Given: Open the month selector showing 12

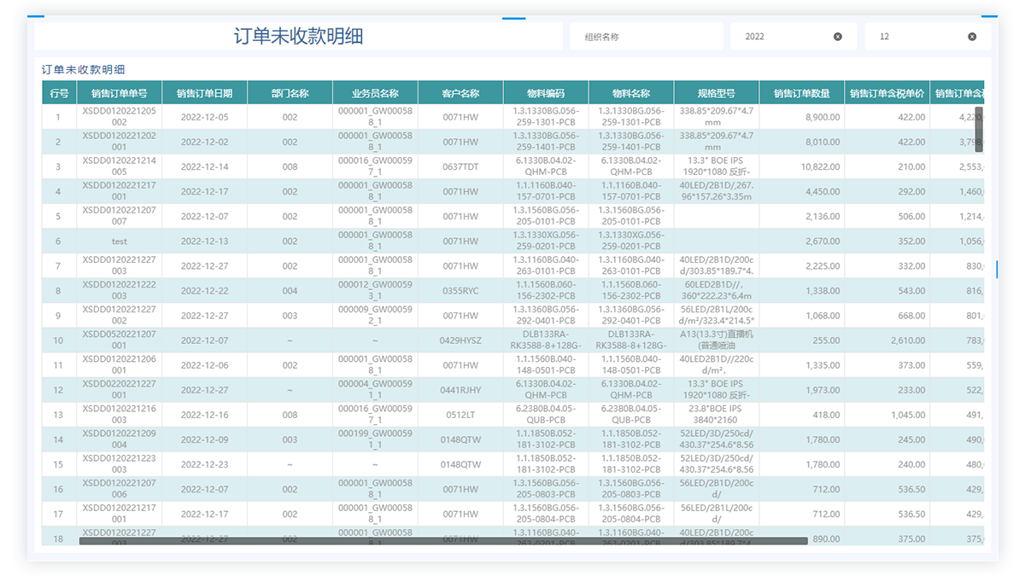Looking at the screenshot, I should tap(918, 37).
